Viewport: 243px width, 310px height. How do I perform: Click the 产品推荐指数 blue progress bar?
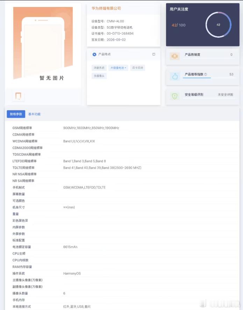tap(197, 78)
